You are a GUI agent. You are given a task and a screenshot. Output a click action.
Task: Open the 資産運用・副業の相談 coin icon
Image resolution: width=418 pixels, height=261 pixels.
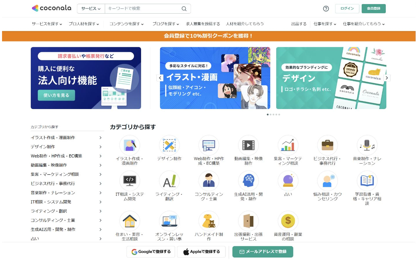tap(288, 221)
